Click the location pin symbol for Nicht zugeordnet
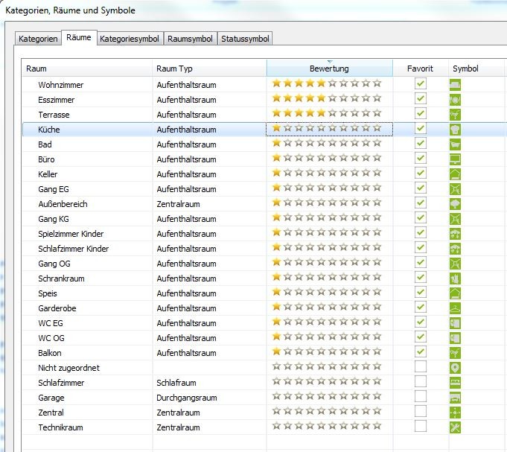Screen dimensions: 507x452 tap(455, 368)
